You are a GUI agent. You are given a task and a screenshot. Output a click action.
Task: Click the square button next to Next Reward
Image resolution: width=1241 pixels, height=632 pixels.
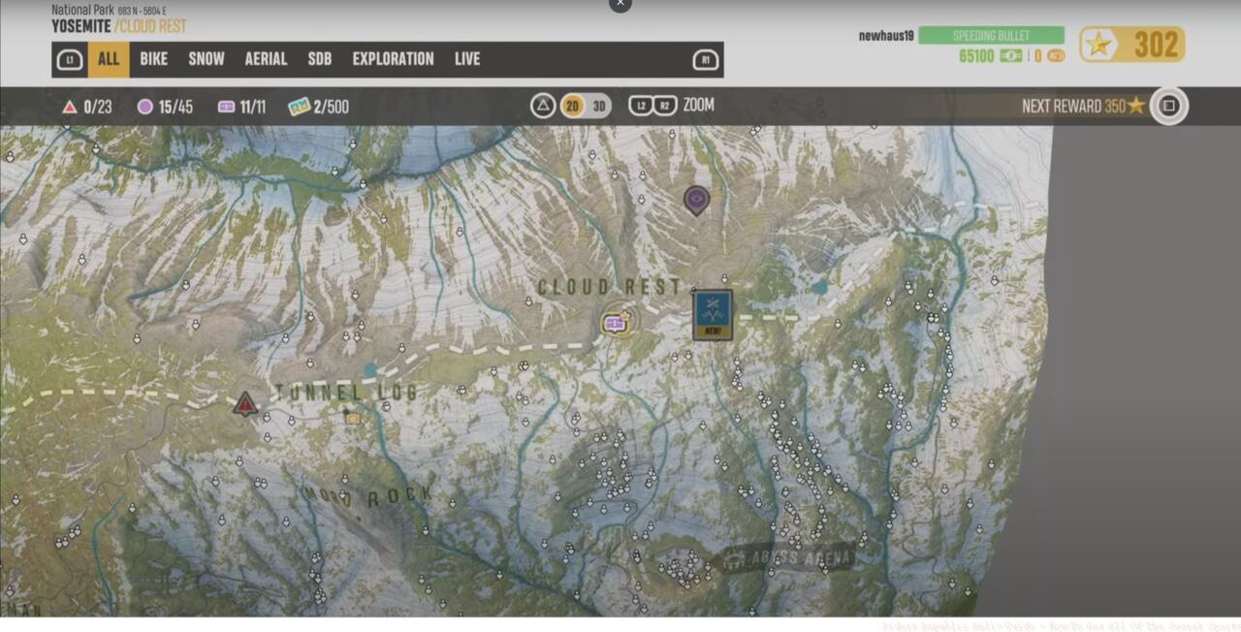pos(1168,106)
